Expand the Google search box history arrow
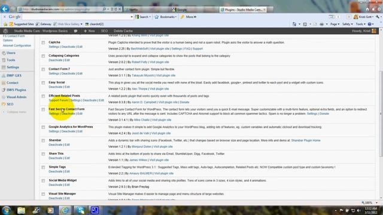Image resolution: width=383 pixels, height=215 pixels. click(132, 17)
